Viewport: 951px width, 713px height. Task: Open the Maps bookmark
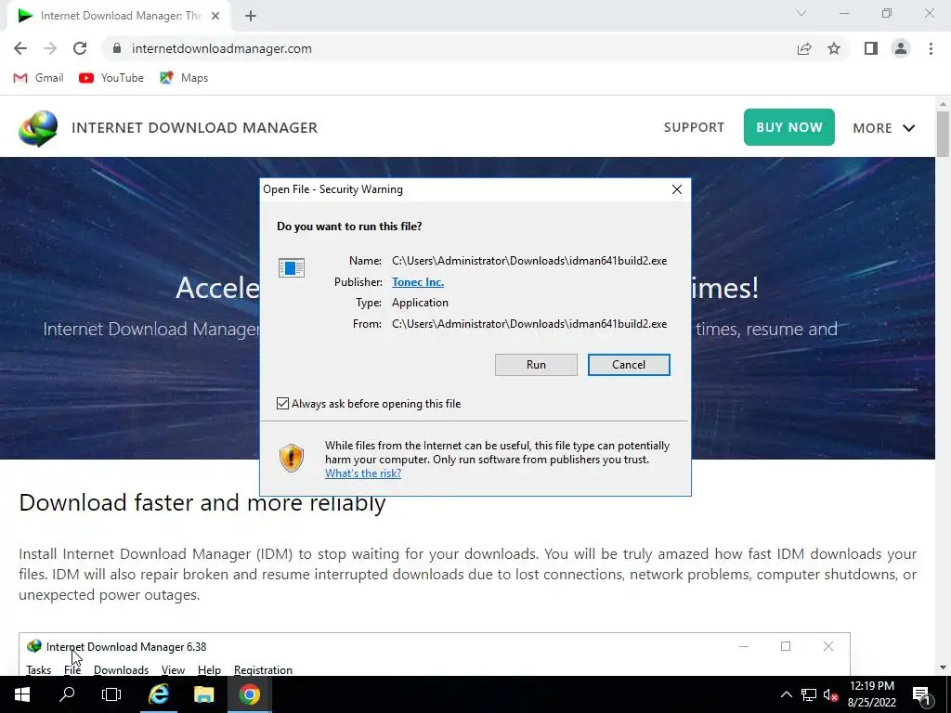click(x=184, y=78)
